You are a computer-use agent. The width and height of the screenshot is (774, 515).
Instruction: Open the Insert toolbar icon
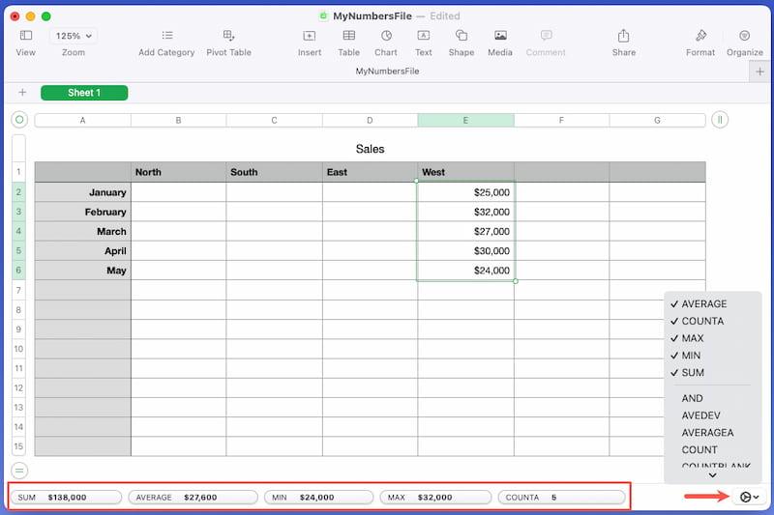tap(310, 36)
